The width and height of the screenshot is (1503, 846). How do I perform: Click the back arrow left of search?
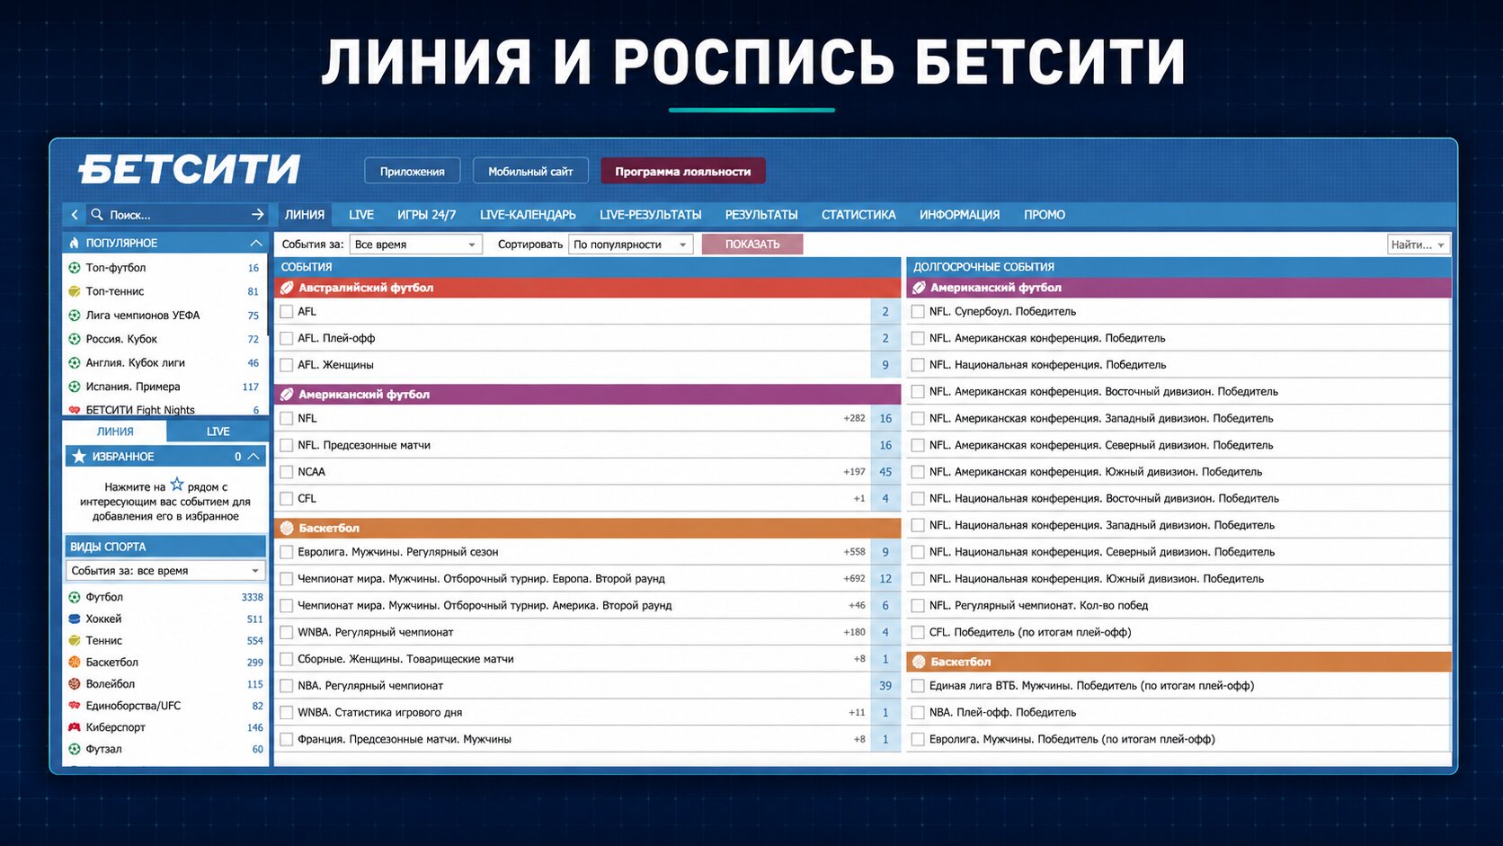click(75, 215)
